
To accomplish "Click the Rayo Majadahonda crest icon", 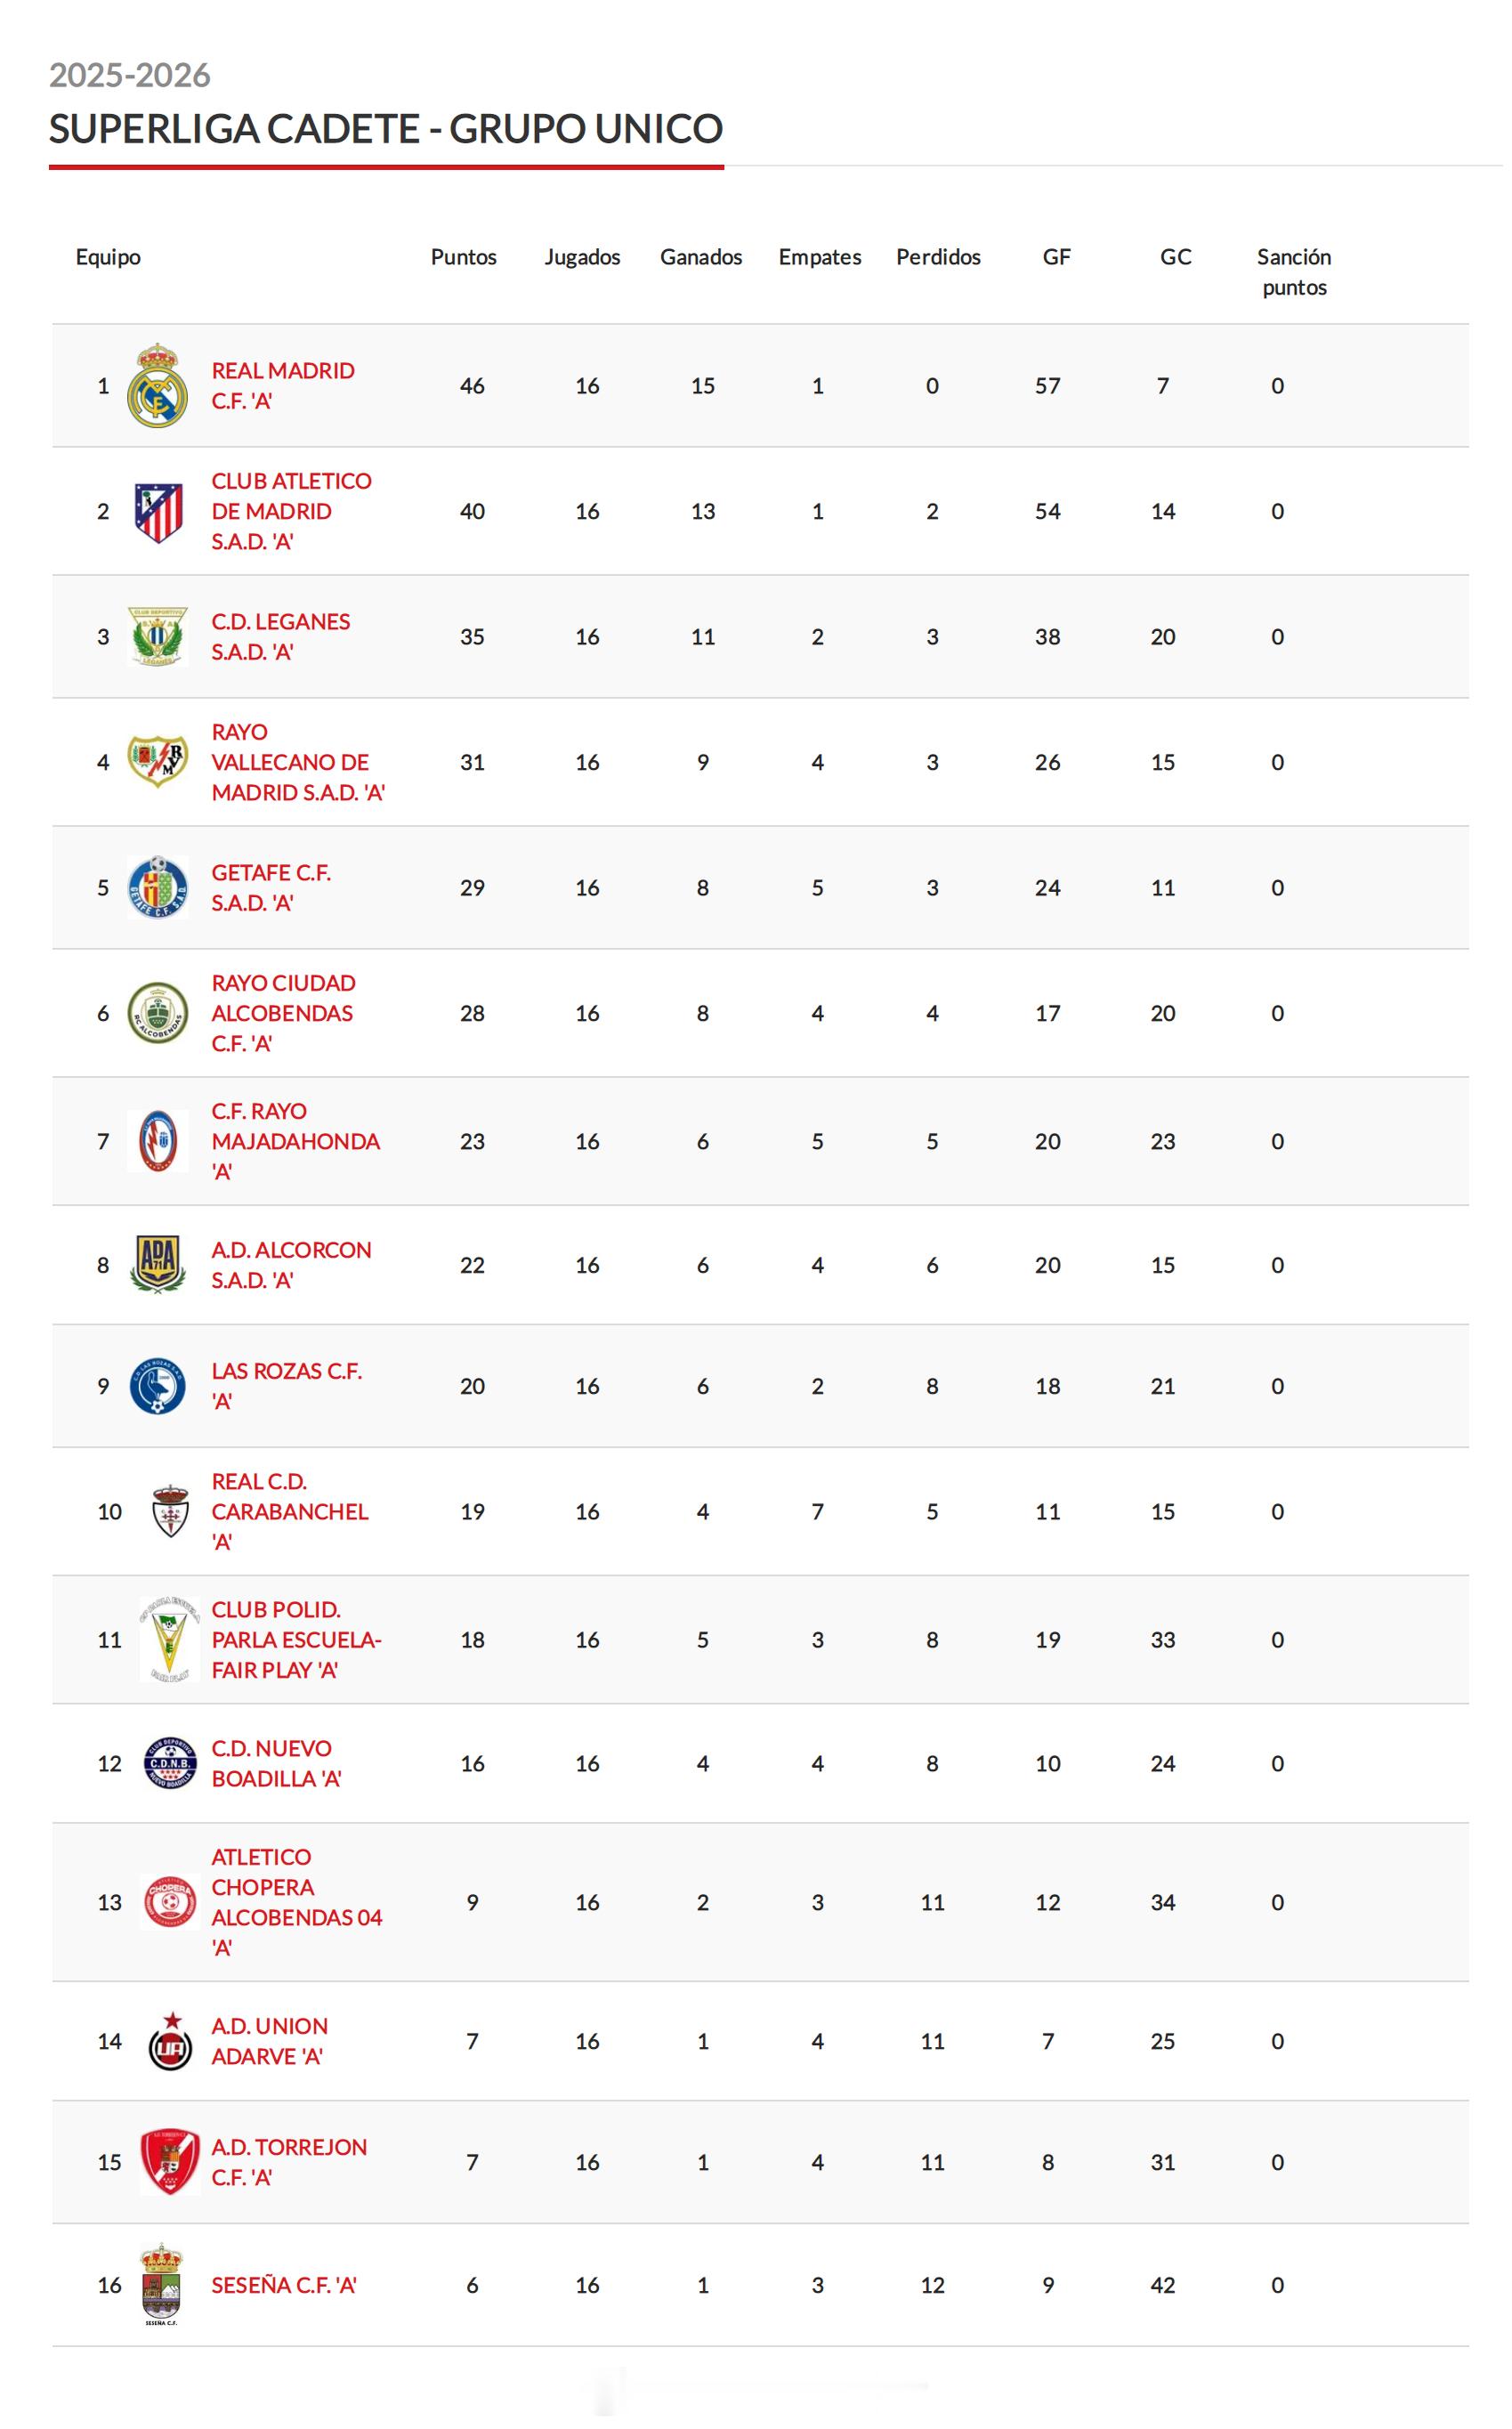I will point(158,1141).
